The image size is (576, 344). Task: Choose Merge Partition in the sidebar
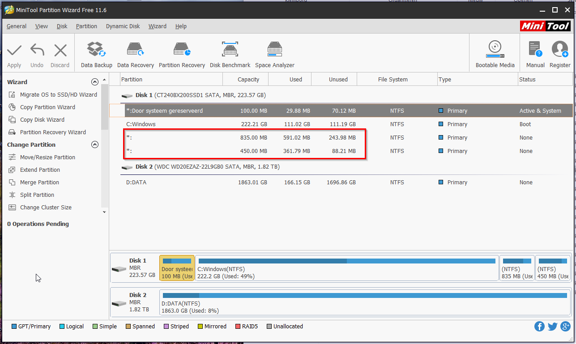coord(34,183)
